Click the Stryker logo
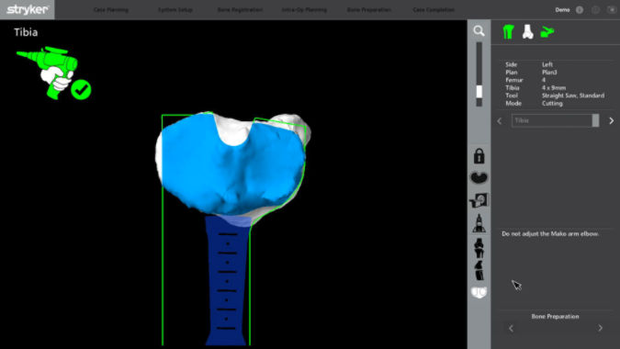The image size is (620, 349). tap(28, 9)
